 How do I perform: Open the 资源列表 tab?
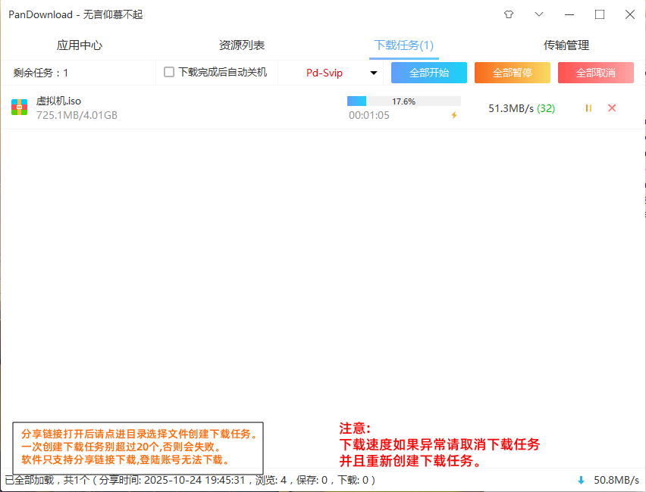242,45
